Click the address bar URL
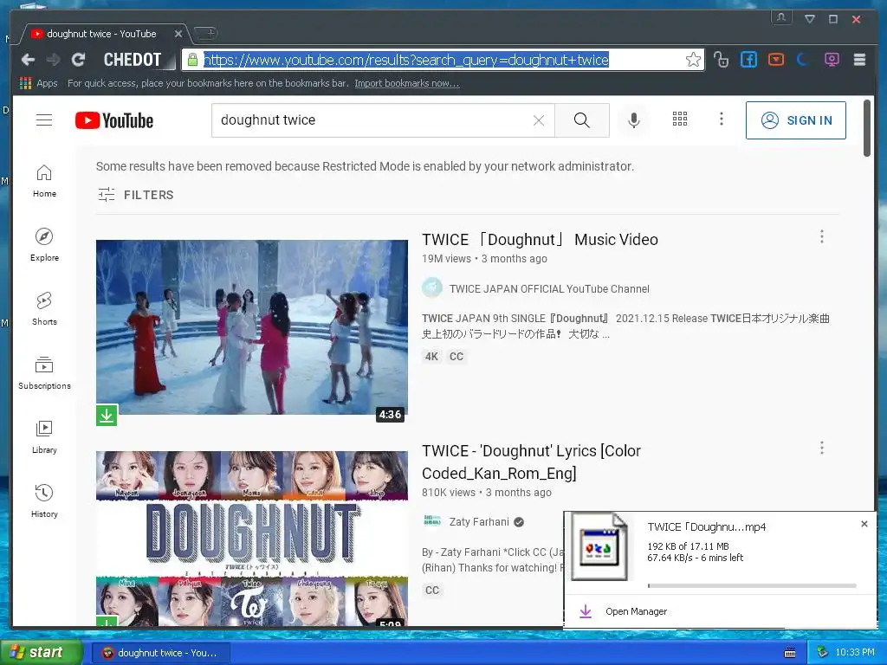887x665 pixels. (x=405, y=60)
